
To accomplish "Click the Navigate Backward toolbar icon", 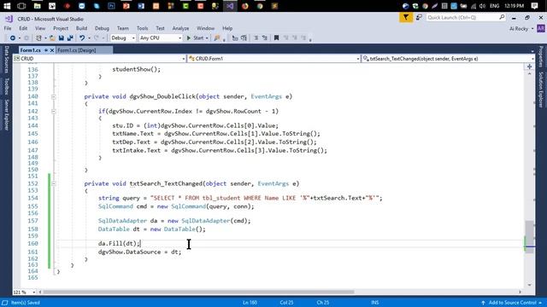I will point(13,38).
